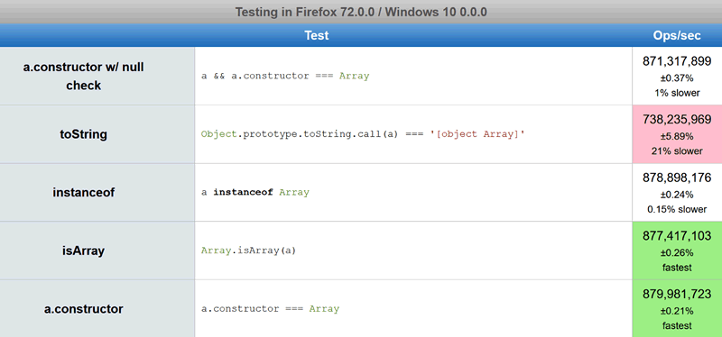This screenshot has width=722, height=337.
Task: Click the Array.isArray(a) code snippet
Action: coord(249,250)
